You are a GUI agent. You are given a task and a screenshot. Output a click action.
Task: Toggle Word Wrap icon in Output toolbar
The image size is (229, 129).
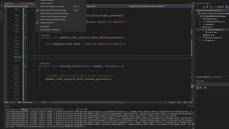[82, 109]
